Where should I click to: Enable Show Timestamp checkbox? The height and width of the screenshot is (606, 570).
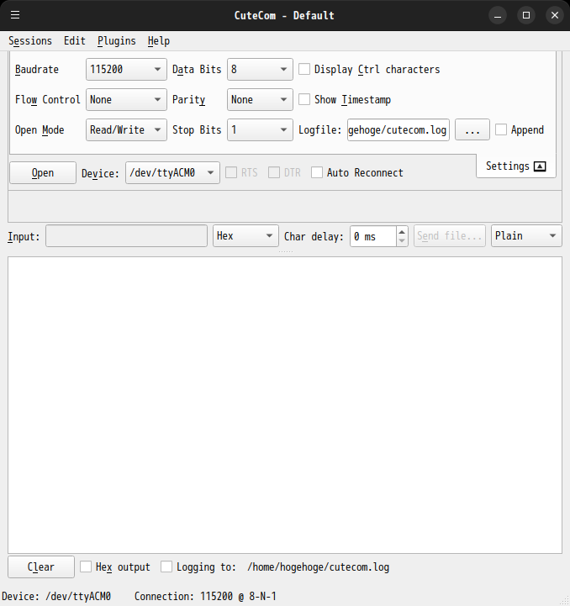coord(304,99)
